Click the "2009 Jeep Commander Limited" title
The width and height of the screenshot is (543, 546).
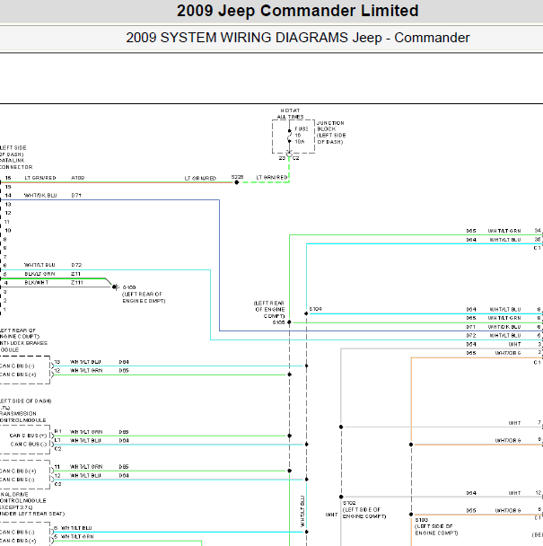(x=298, y=11)
